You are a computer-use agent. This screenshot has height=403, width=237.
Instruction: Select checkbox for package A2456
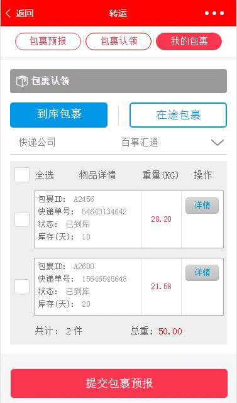coord(22,219)
